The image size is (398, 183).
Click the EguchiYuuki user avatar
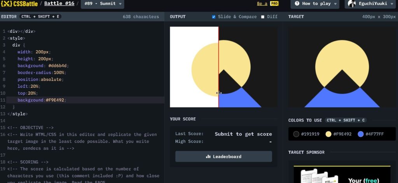tap(352, 3)
